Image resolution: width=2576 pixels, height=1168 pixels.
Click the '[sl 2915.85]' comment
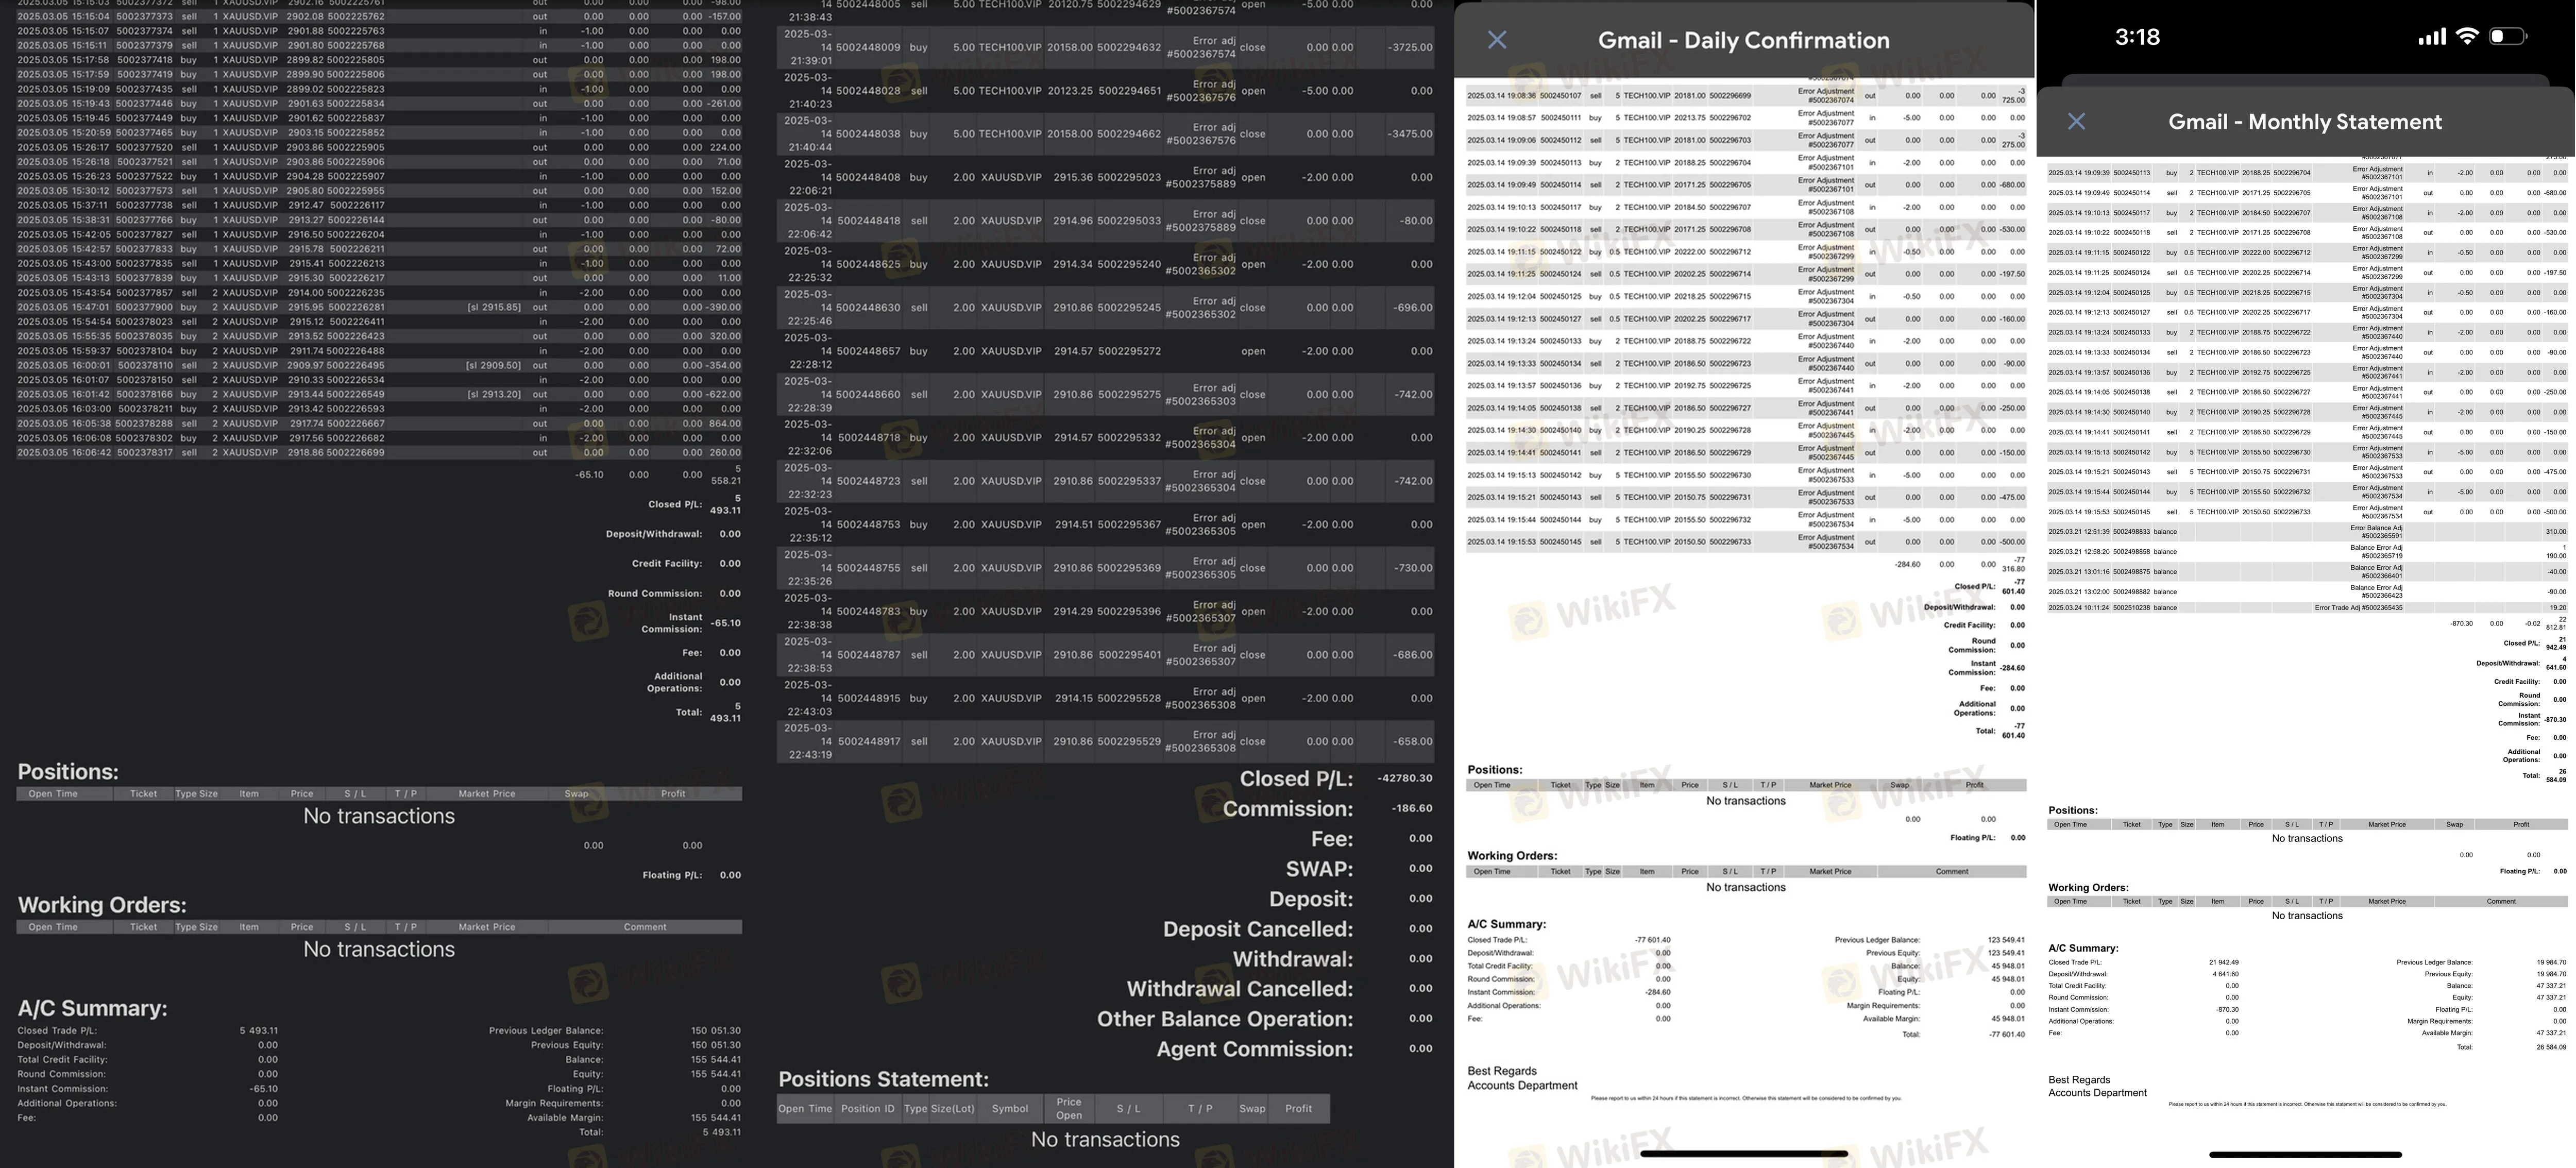click(x=493, y=307)
